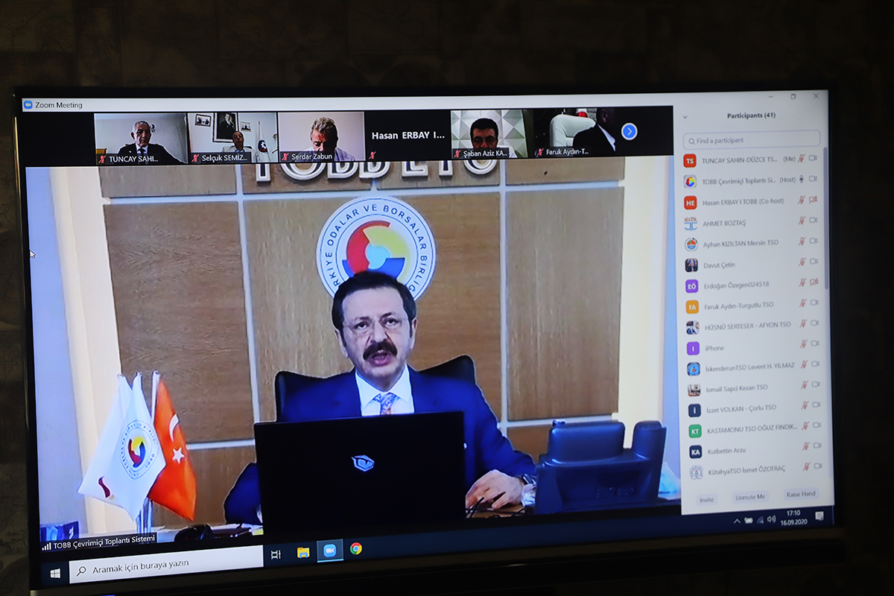
Task: Click the volume icon in the system tray
Action: click(771, 519)
